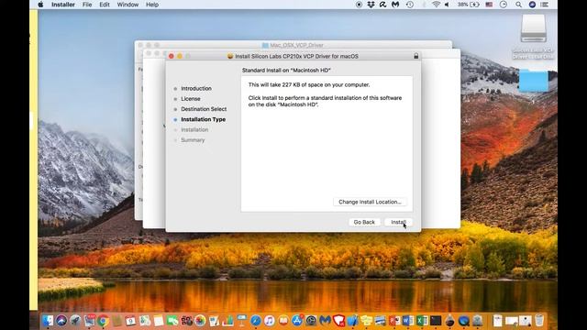Open Spotlight search magnifier

518,5
